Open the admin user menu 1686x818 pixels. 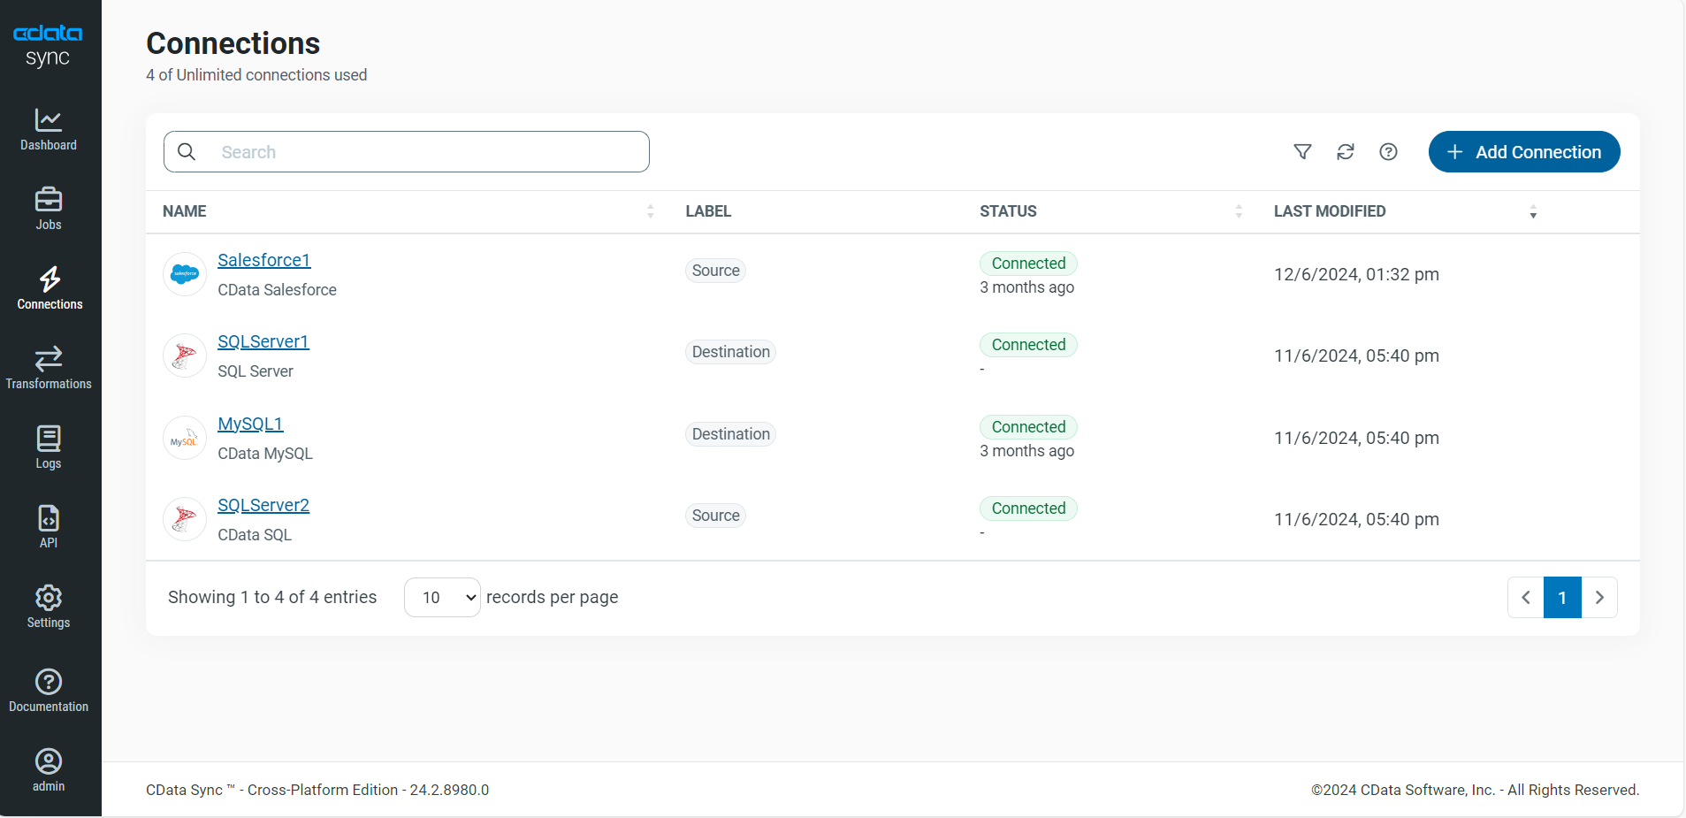(49, 770)
